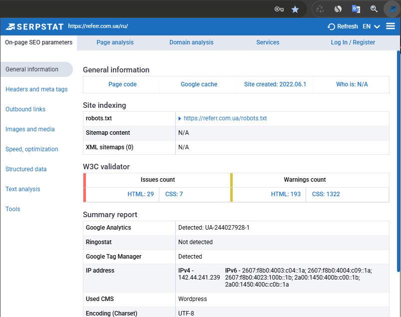Image resolution: width=401 pixels, height=317 pixels.
Task: Open the Google cache link
Action: click(x=199, y=84)
